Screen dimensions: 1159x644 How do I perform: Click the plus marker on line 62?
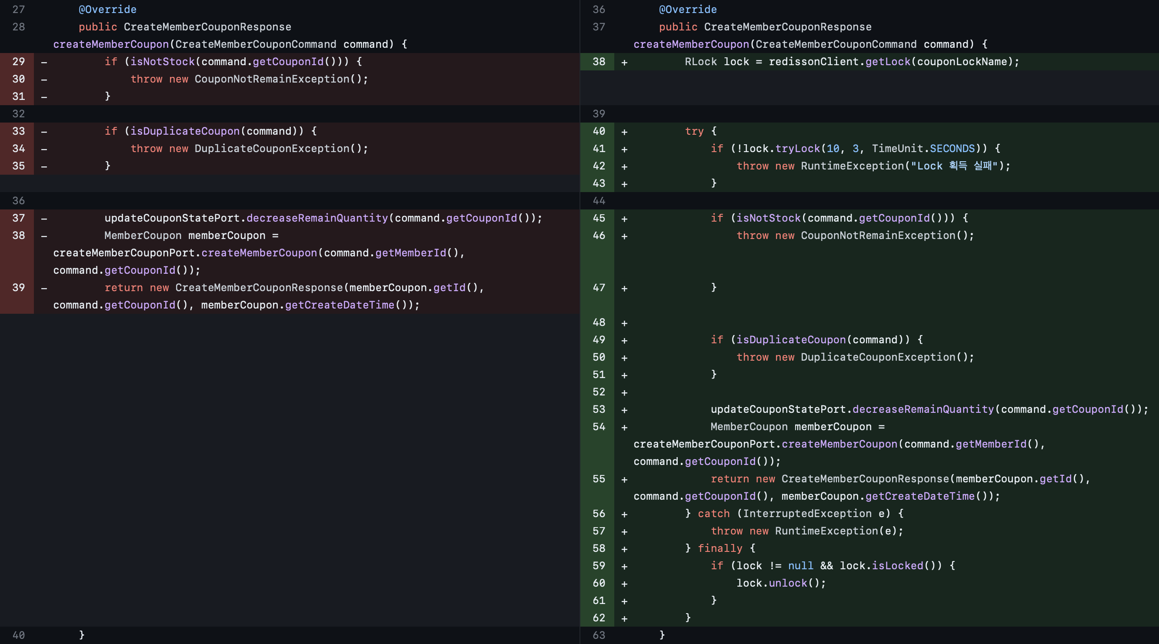pyautogui.click(x=624, y=618)
